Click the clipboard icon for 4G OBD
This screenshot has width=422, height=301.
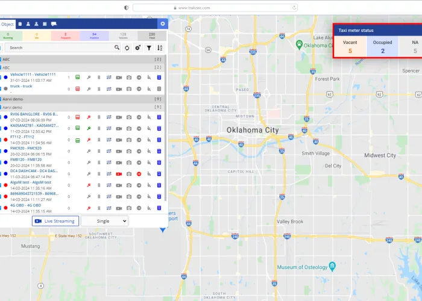(159, 208)
